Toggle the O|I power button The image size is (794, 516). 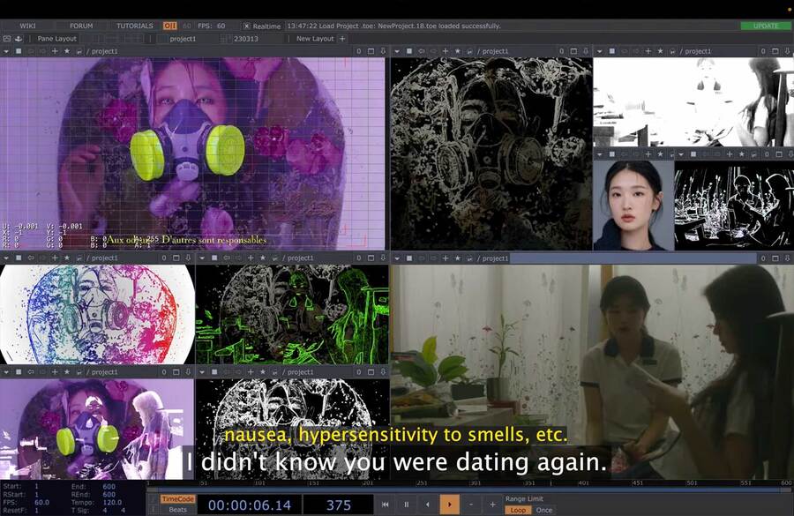click(x=169, y=26)
